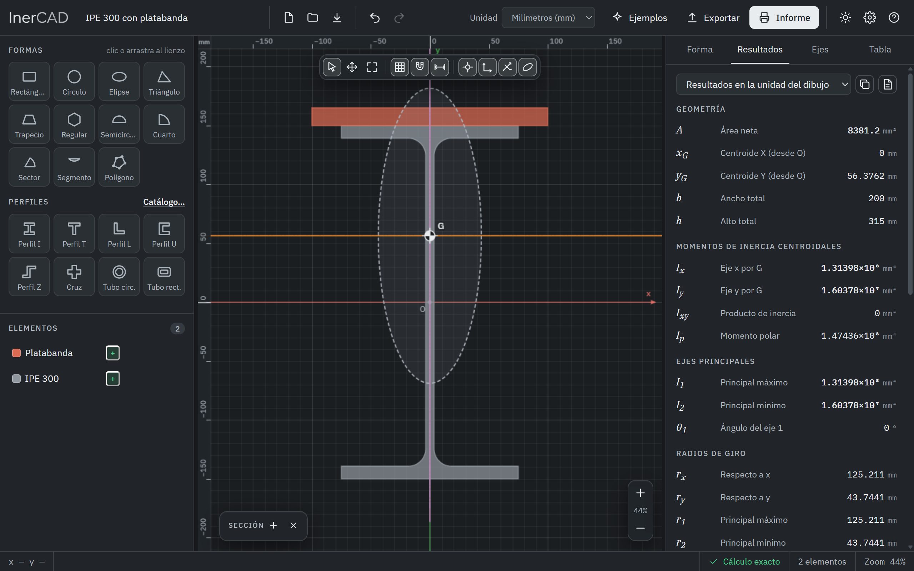Toggle the canvas grid display
This screenshot has height=571, width=914.
point(400,67)
